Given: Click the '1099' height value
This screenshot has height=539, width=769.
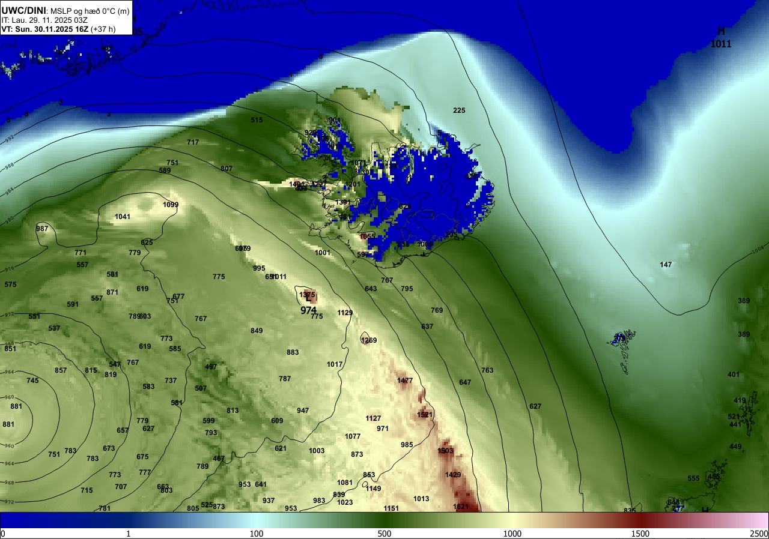Looking at the screenshot, I should [171, 205].
